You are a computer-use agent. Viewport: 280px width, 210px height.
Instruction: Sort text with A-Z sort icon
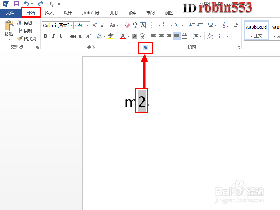click(x=225, y=25)
